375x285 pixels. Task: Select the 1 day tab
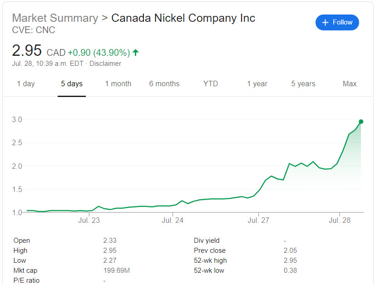[26, 84]
